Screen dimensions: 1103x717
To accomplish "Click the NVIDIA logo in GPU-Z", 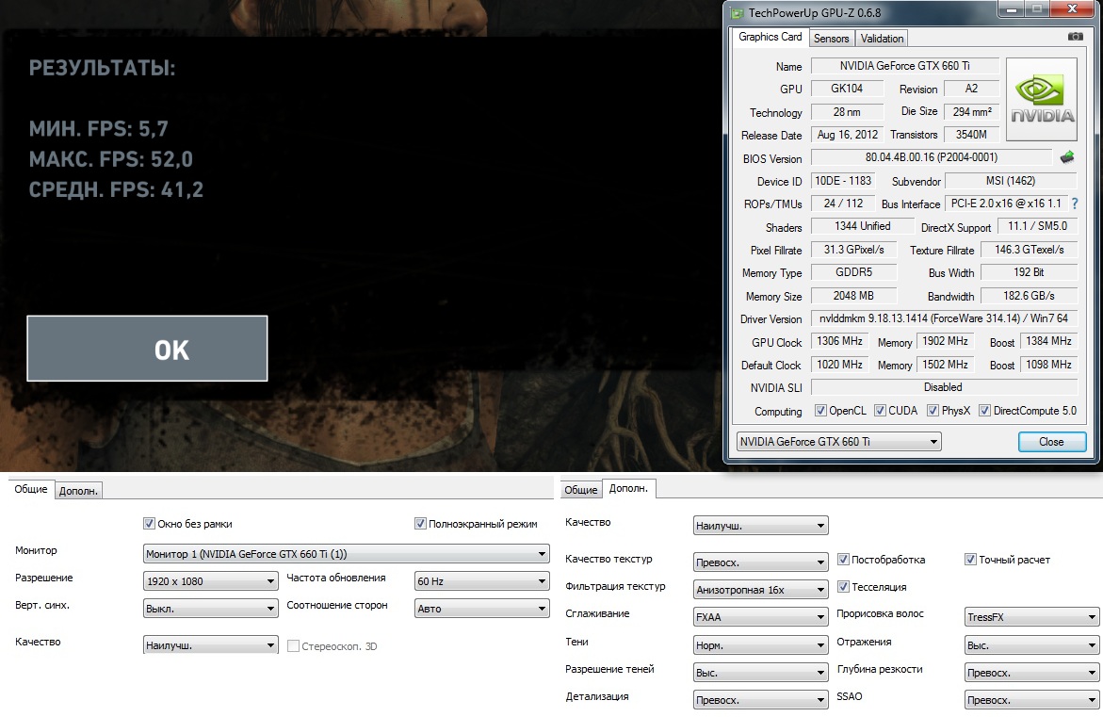I will tap(1042, 97).
